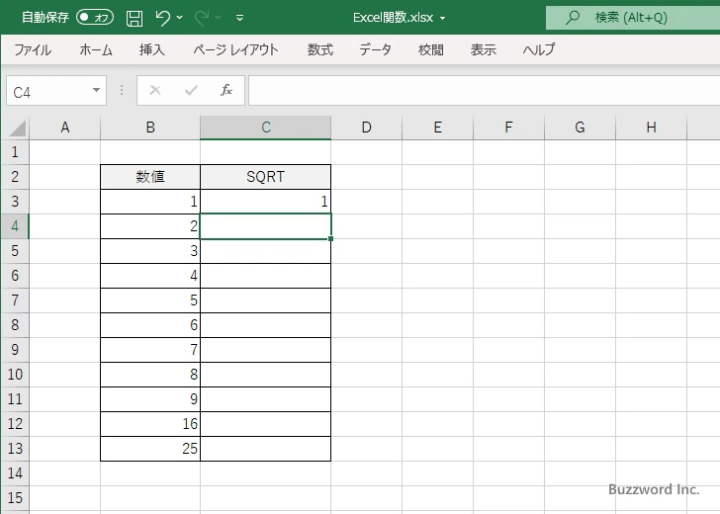Click the Save icon in title bar
This screenshot has width=720, height=514.
(135, 18)
